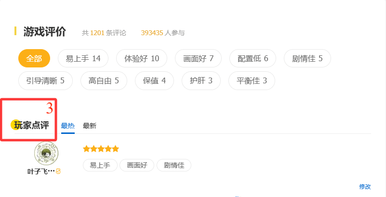
Task: Click the five-star rating icons
Action: 101,149
